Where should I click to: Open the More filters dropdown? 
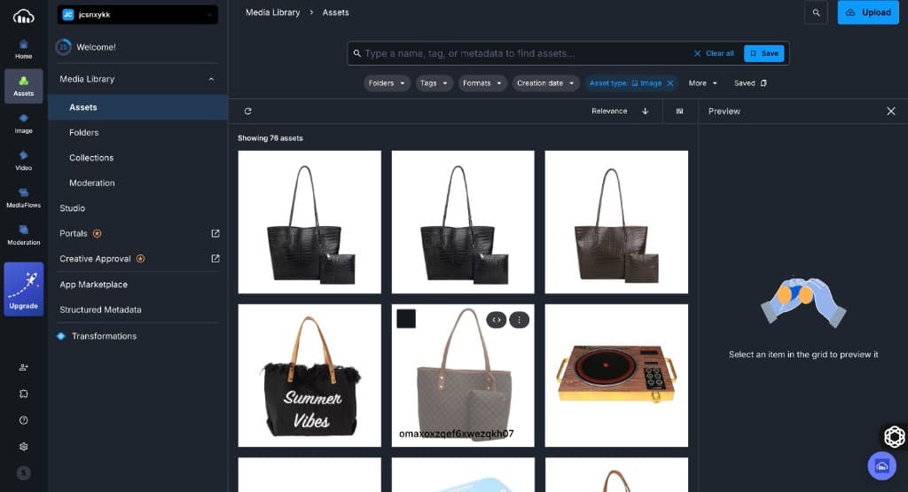(x=703, y=83)
